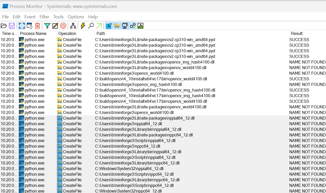Click python.exe in the miniforge3\opencv_img_hash4100.dll row

click(x=34, y=84)
